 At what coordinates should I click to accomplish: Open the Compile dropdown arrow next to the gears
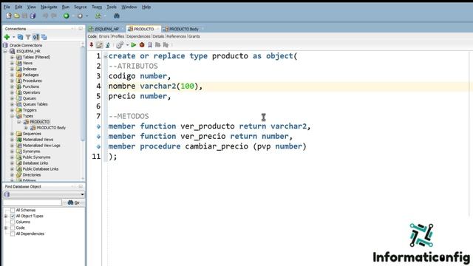(x=127, y=45)
